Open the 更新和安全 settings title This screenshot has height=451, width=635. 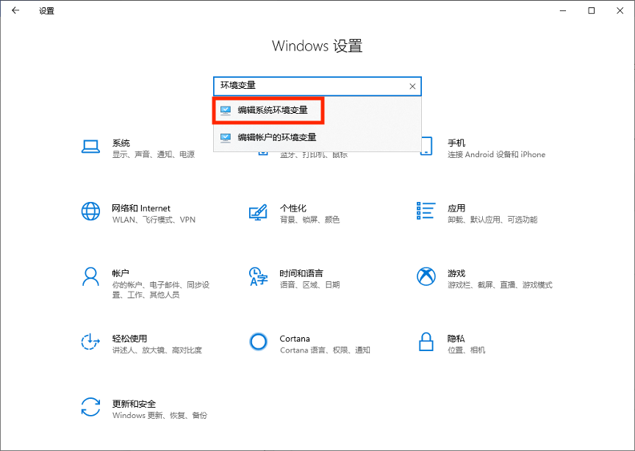(134, 404)
